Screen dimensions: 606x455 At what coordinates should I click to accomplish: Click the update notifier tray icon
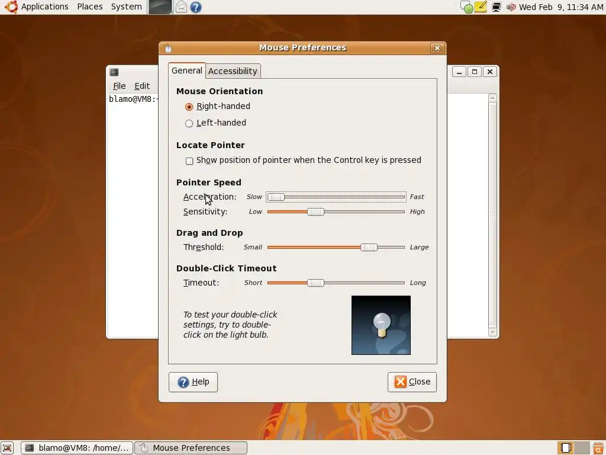tap(467, 7)
